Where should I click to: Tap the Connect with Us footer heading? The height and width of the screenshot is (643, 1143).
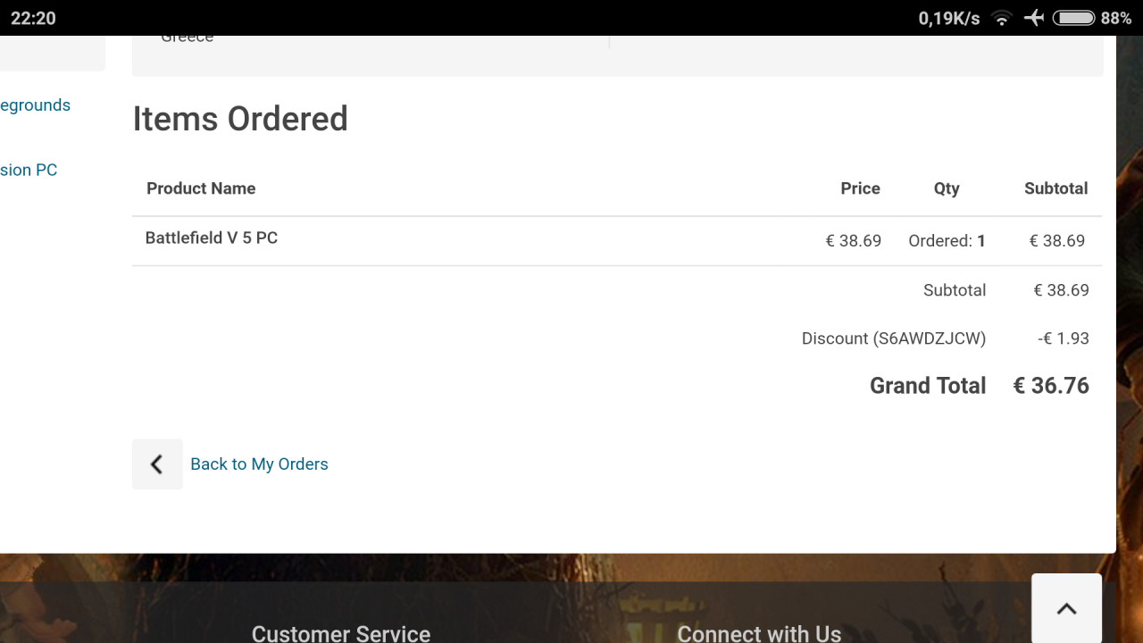(759, 633)
